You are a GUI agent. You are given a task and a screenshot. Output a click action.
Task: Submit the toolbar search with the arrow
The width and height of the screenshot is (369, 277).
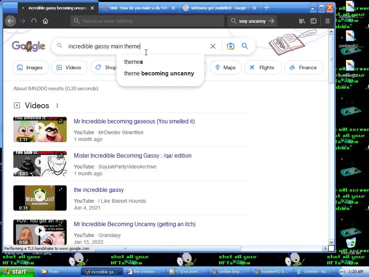pyautogui.click(x=271, y=21)
